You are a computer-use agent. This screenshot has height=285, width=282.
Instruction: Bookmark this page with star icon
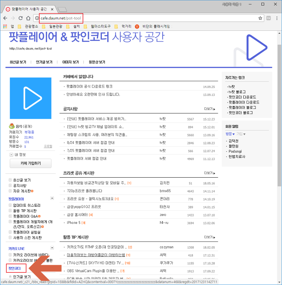260,18
